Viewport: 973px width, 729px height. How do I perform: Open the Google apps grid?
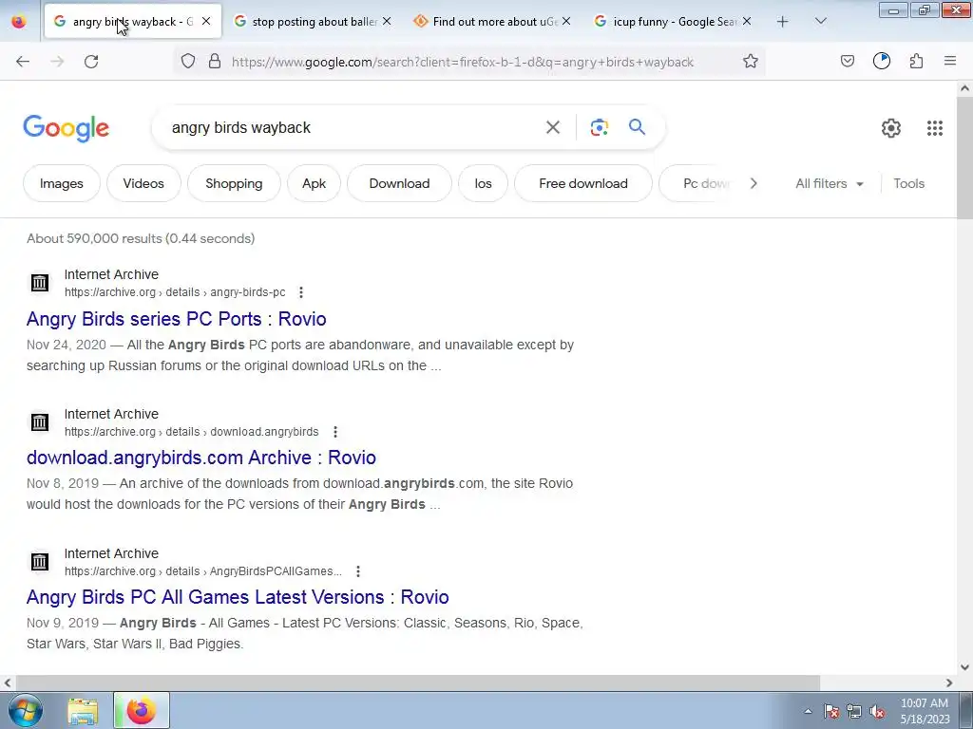click(x=935, y=128)
